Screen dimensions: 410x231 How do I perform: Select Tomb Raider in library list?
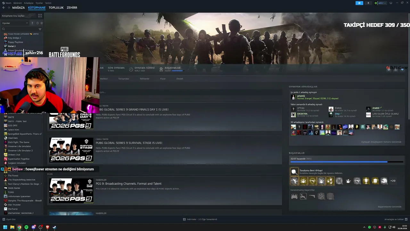coord(14,188)
